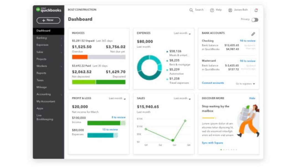Click the QuickBooks logo icon

(x=38, y=10)
